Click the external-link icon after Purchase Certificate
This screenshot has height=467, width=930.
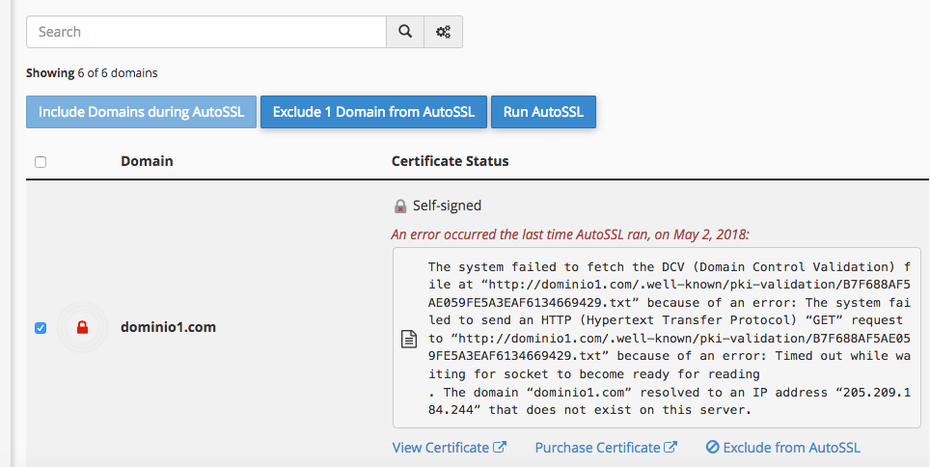[x=670, y=448]
